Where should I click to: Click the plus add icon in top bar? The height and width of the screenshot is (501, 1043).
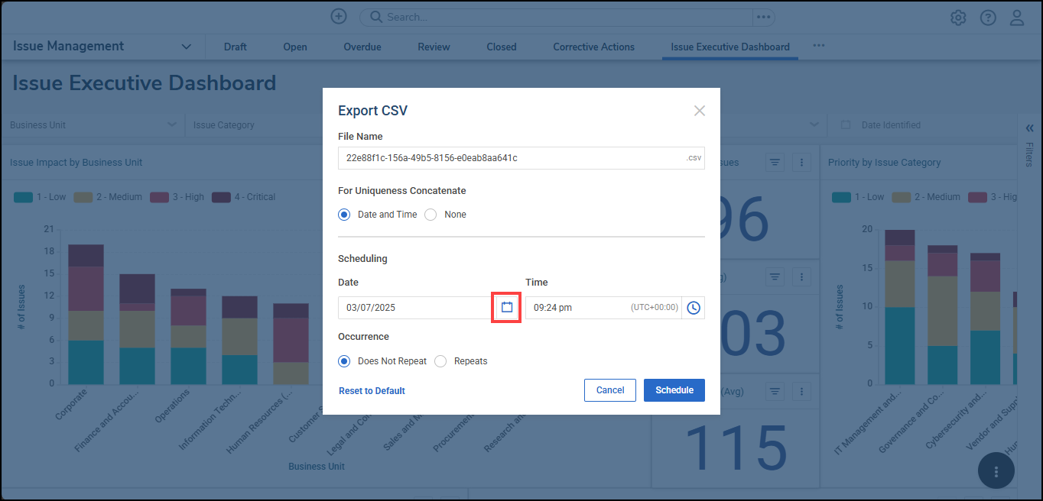click(339, 17)
